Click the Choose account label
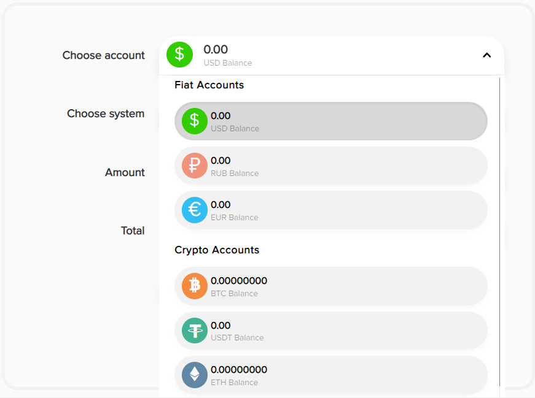This screenshot has height=398, width=535. pyautogui.click(x=103, y=55)
